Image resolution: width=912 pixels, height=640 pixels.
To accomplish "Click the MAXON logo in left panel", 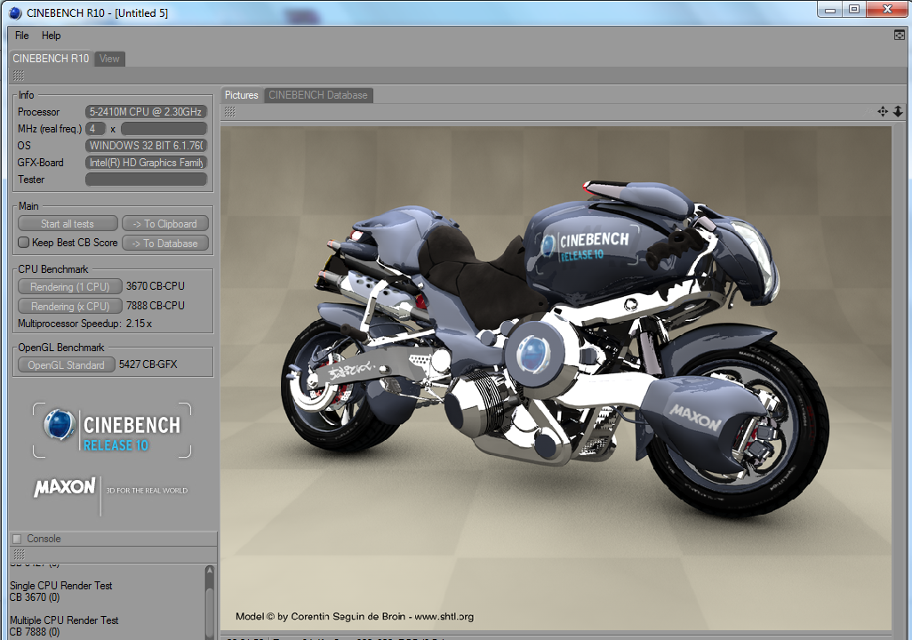I will click(x=65, y=488).
